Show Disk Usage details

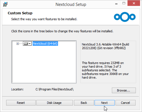pyautogui.click(x=54, y=103)
